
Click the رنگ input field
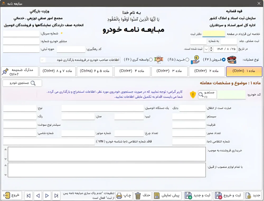click(20, 117)
